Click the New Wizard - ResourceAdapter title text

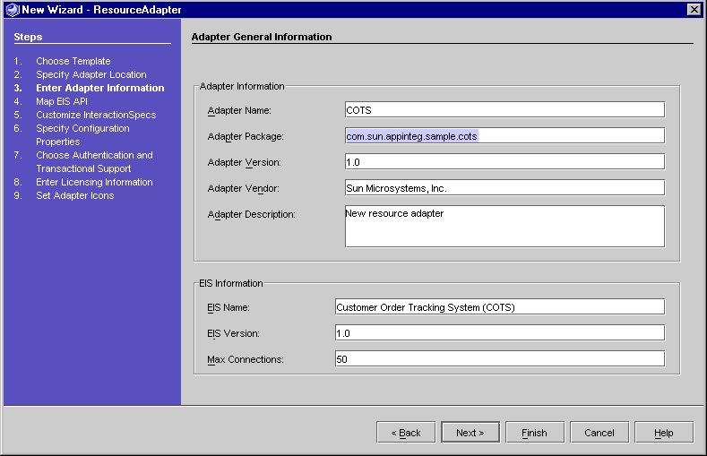(101, 10)
